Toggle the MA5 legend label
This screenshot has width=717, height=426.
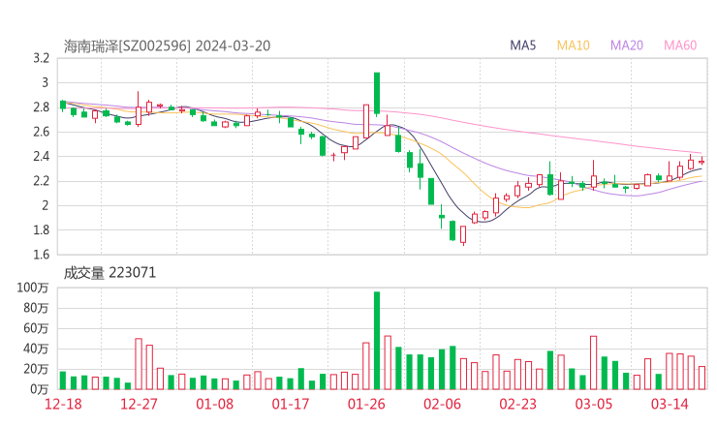tap(524, 45)
